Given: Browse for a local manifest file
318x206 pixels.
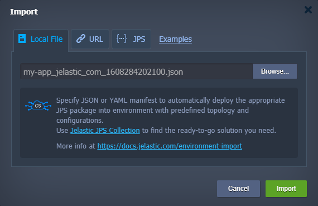Looking at the screenshot, I should pos(275,71).
